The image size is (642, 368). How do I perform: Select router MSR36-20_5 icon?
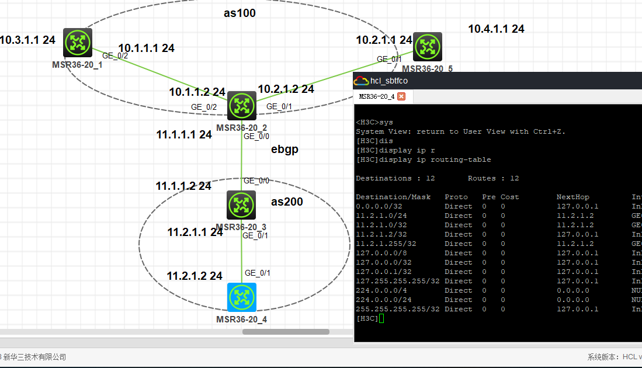[428, 47]
